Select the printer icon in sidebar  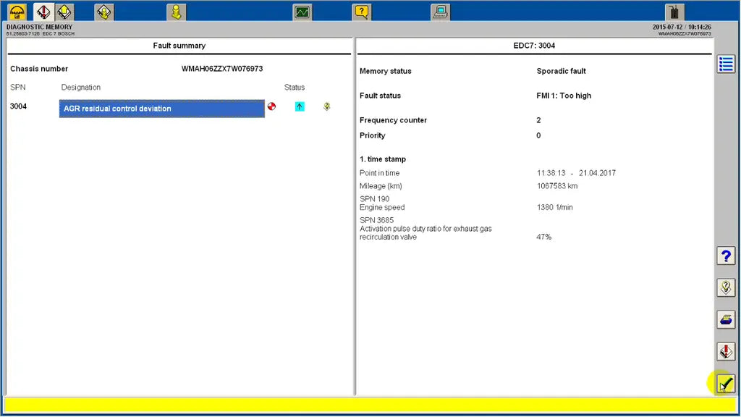pos(726,319)
